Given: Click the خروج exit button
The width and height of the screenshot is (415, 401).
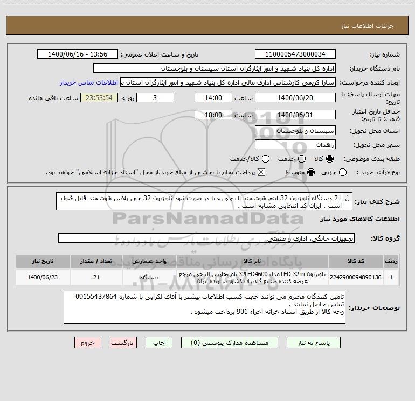Looking at the screenshot, I should pos(88,343).
